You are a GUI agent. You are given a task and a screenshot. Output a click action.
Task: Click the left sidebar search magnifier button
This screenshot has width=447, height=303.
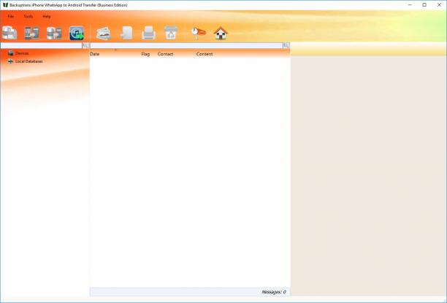pyautogui.click(x=85, y=45)
